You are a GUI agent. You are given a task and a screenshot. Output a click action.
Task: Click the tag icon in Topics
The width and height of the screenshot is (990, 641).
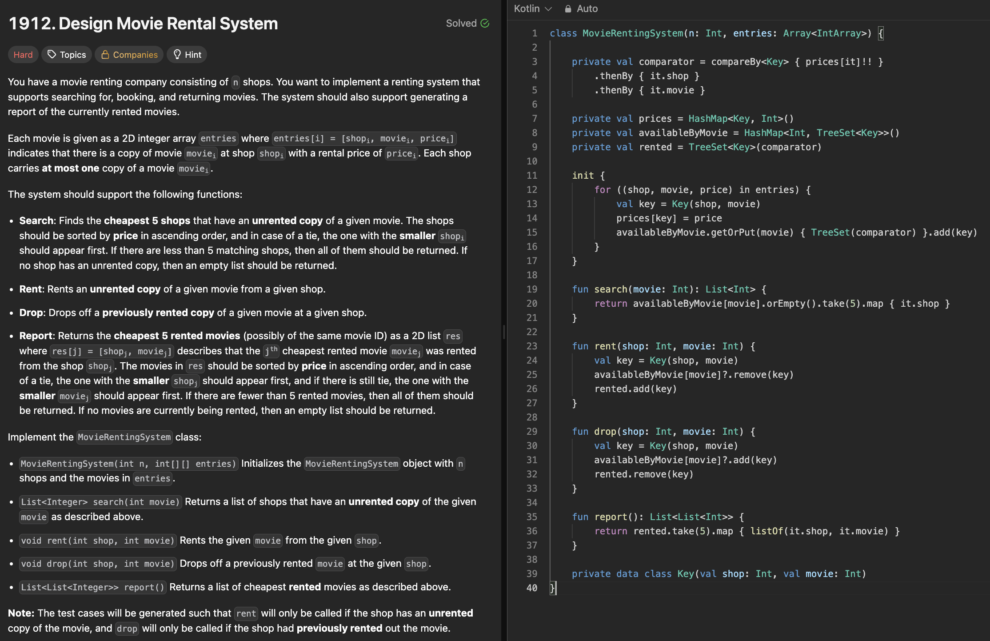coord(52,54)
